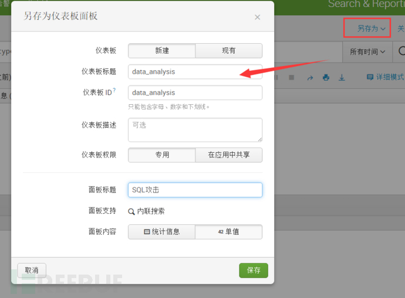The width and height of the screenshot is (405, 298).
Task: Open the 详细模式 search mode dropdown
Action: point(385,77)
